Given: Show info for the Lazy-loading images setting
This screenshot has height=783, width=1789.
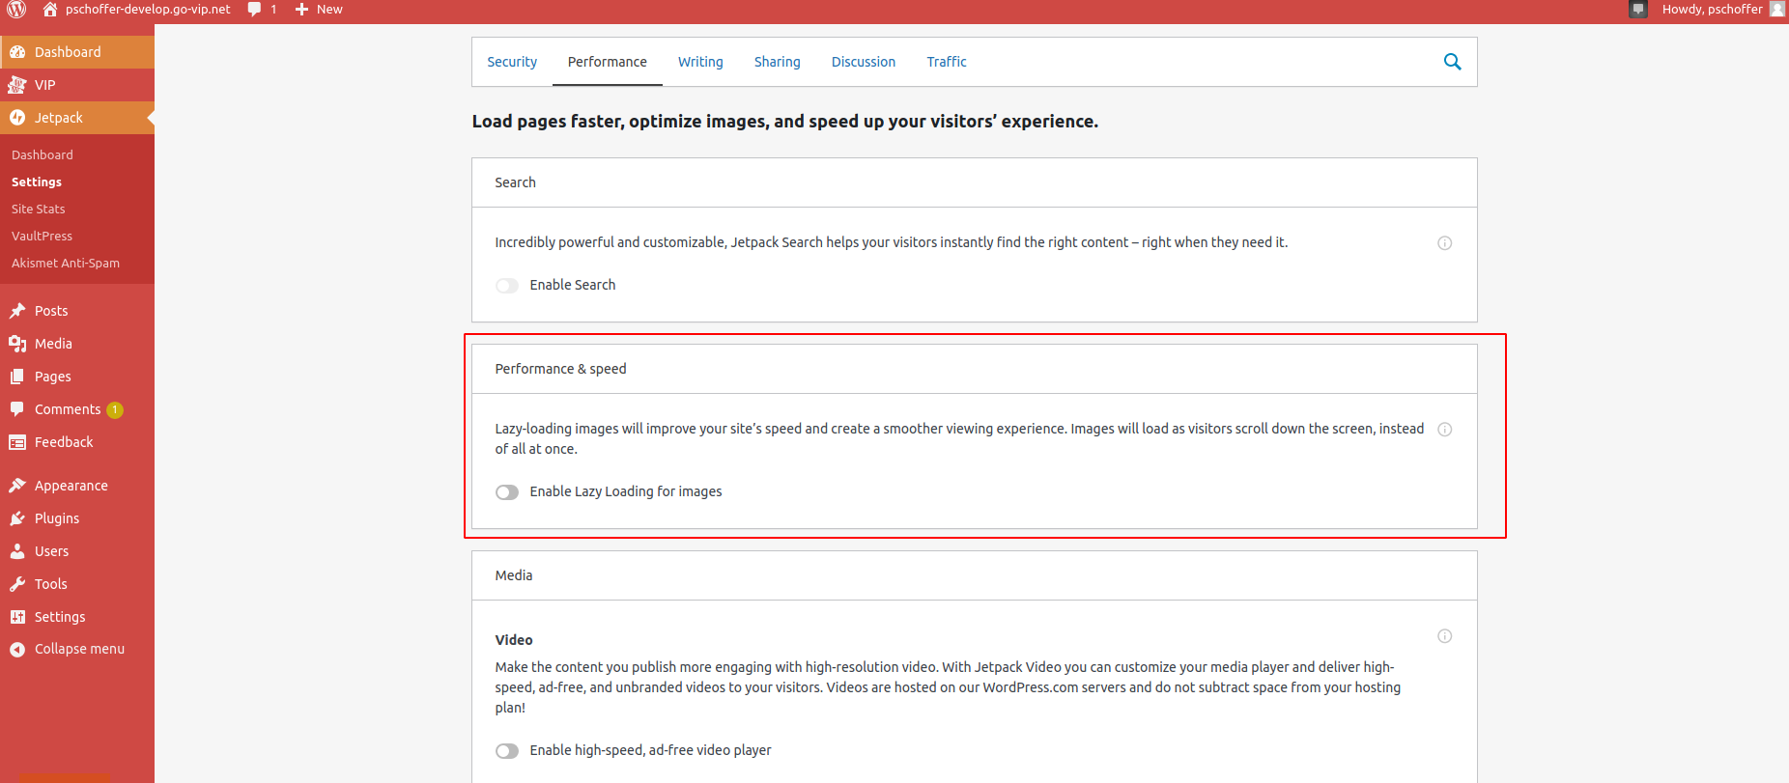Looking at the screenshot, I should (x=1444, y=430).
